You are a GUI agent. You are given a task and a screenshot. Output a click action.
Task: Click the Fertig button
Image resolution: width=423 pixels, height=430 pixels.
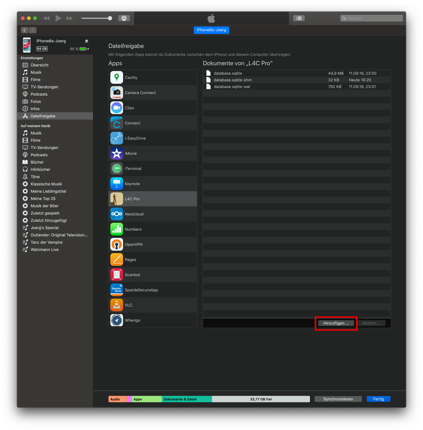(x=379, y=399)
